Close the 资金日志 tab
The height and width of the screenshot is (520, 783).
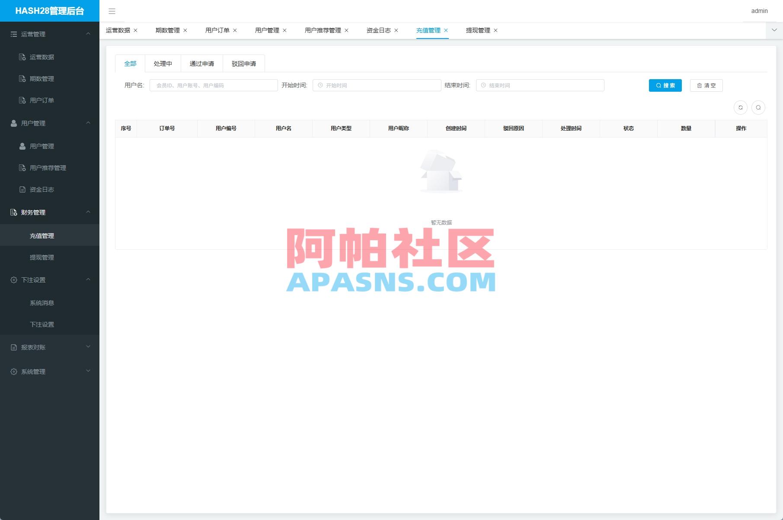click(397, 30)
